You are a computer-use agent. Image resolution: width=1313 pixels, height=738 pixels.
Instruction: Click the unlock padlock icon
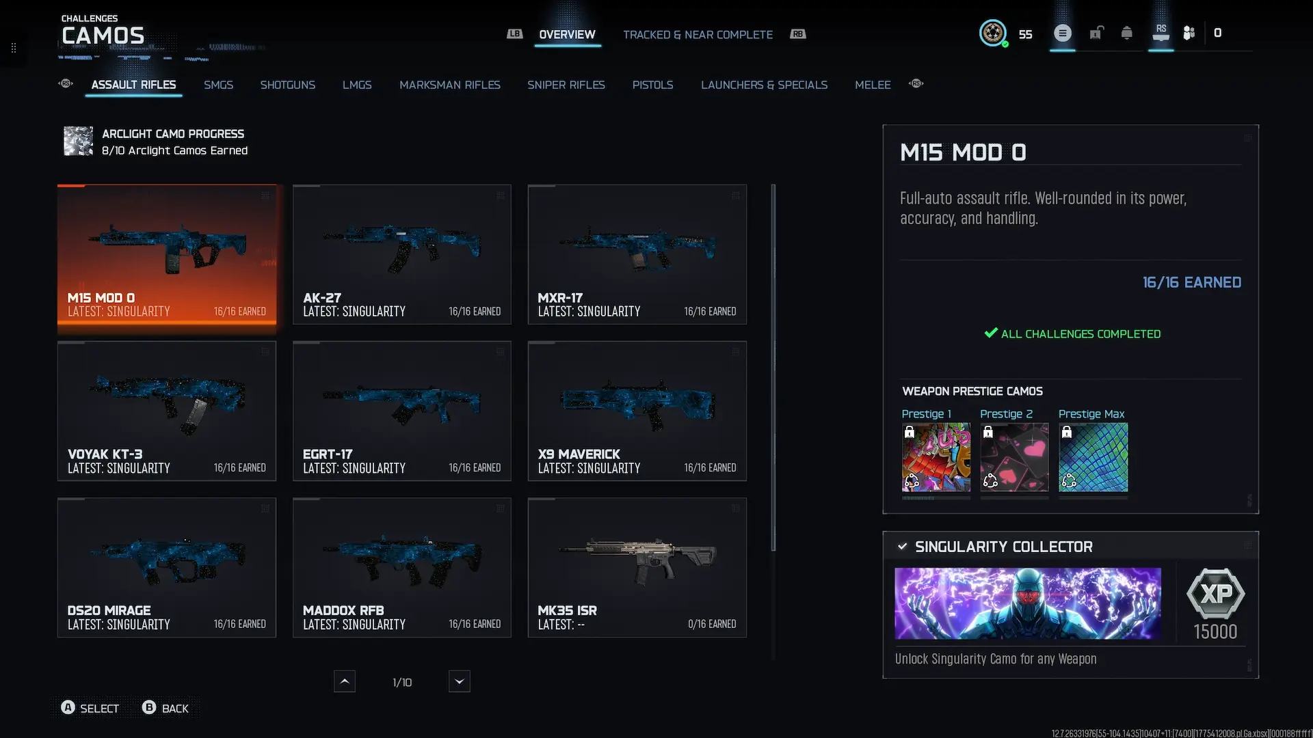coord(1096,33)
